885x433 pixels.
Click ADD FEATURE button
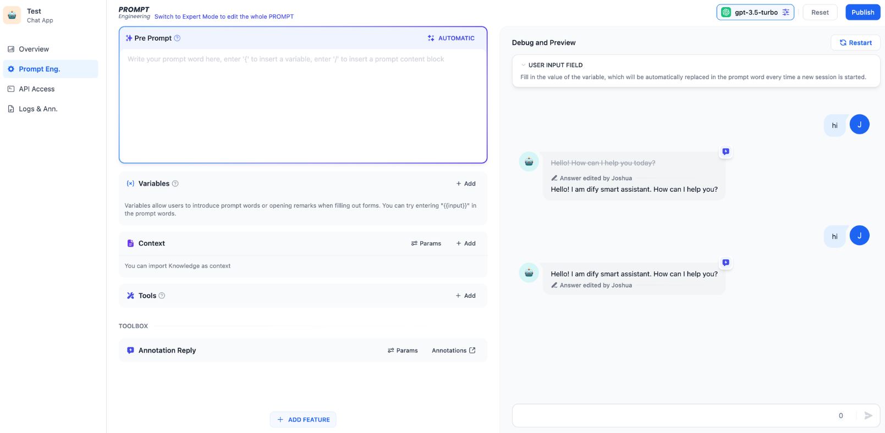tap(303, 420)
